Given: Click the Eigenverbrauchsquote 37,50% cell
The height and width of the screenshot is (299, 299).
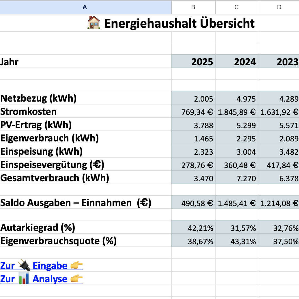Looking at the screenshot, I should click(279, 240).
